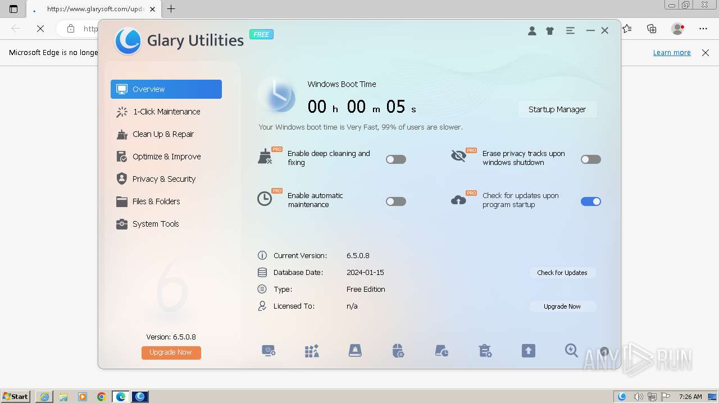Screen dimensions: 719x404
Task: Close the glarysoft.com Edge tab
Action: point(153,9)
